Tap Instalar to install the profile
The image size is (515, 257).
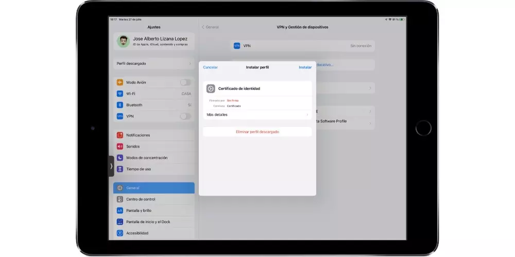tap(305, 67)
